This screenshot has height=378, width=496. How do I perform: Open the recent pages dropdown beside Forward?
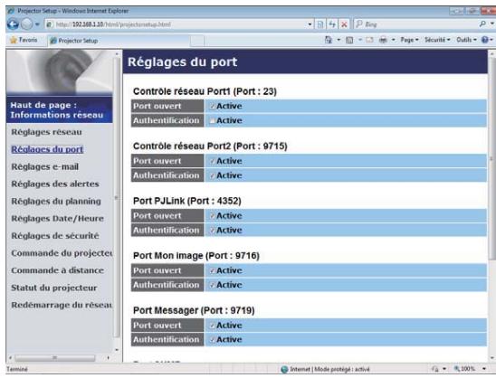pos(37,24)
